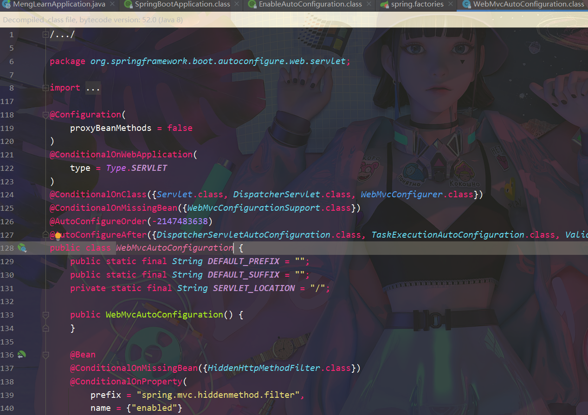Click 'WebMvcConfigurationSupport.class' on line 125

[269, 208]
